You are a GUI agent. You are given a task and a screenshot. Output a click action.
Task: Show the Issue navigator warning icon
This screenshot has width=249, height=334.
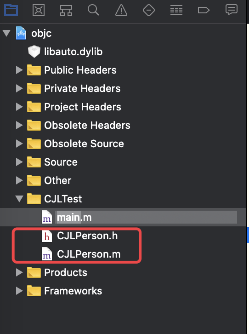pyautogui.click(x=121, y=10)
